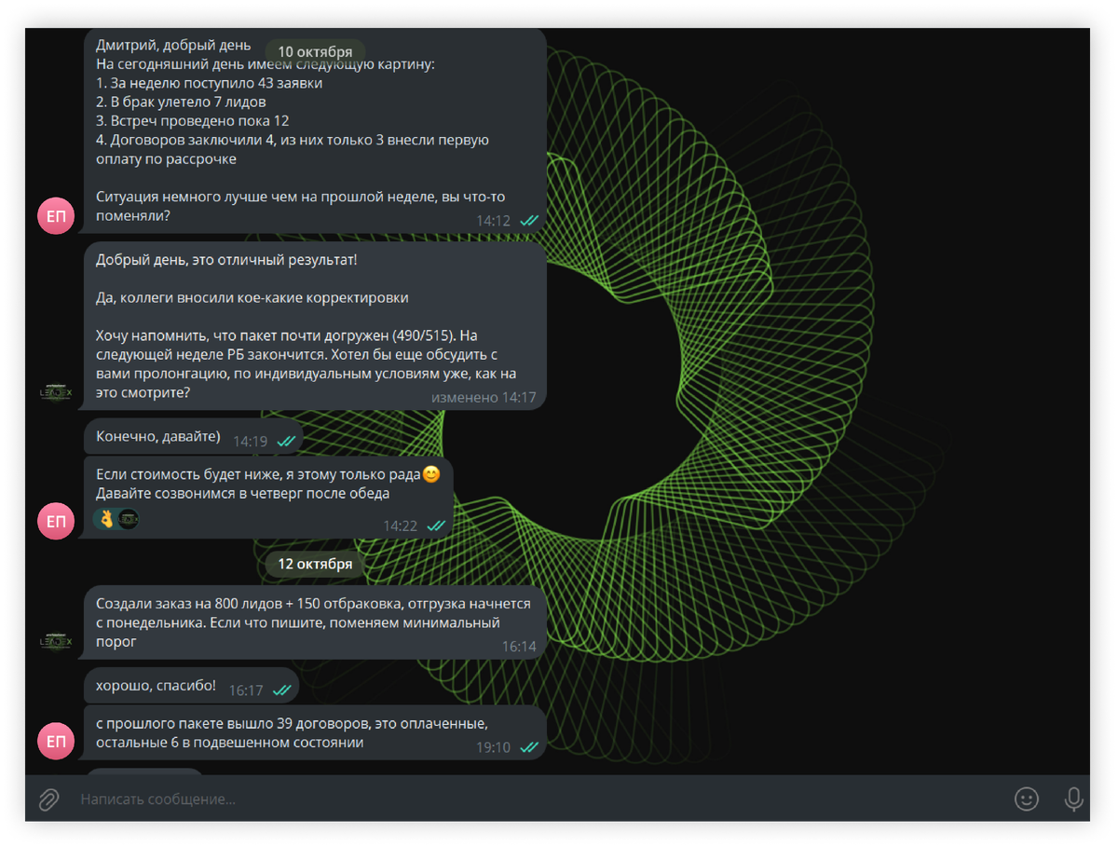
Task: Click the text "Давайте созвонимся в четверг после обеда"
Action: pos(242,494)
